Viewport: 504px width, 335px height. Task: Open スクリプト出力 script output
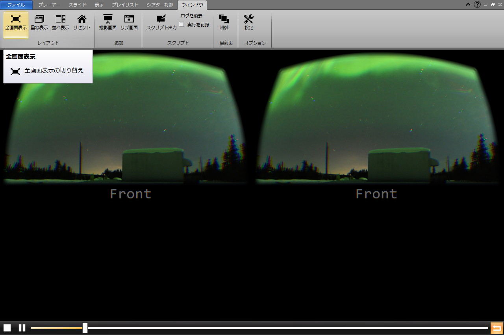coord(161,23)
